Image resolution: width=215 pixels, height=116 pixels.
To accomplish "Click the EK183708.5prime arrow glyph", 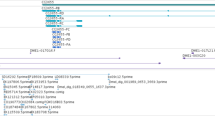I will point(32,115).
